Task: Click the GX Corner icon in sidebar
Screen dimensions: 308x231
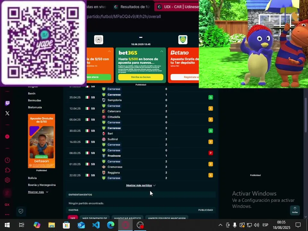Action: click(7, 204)
